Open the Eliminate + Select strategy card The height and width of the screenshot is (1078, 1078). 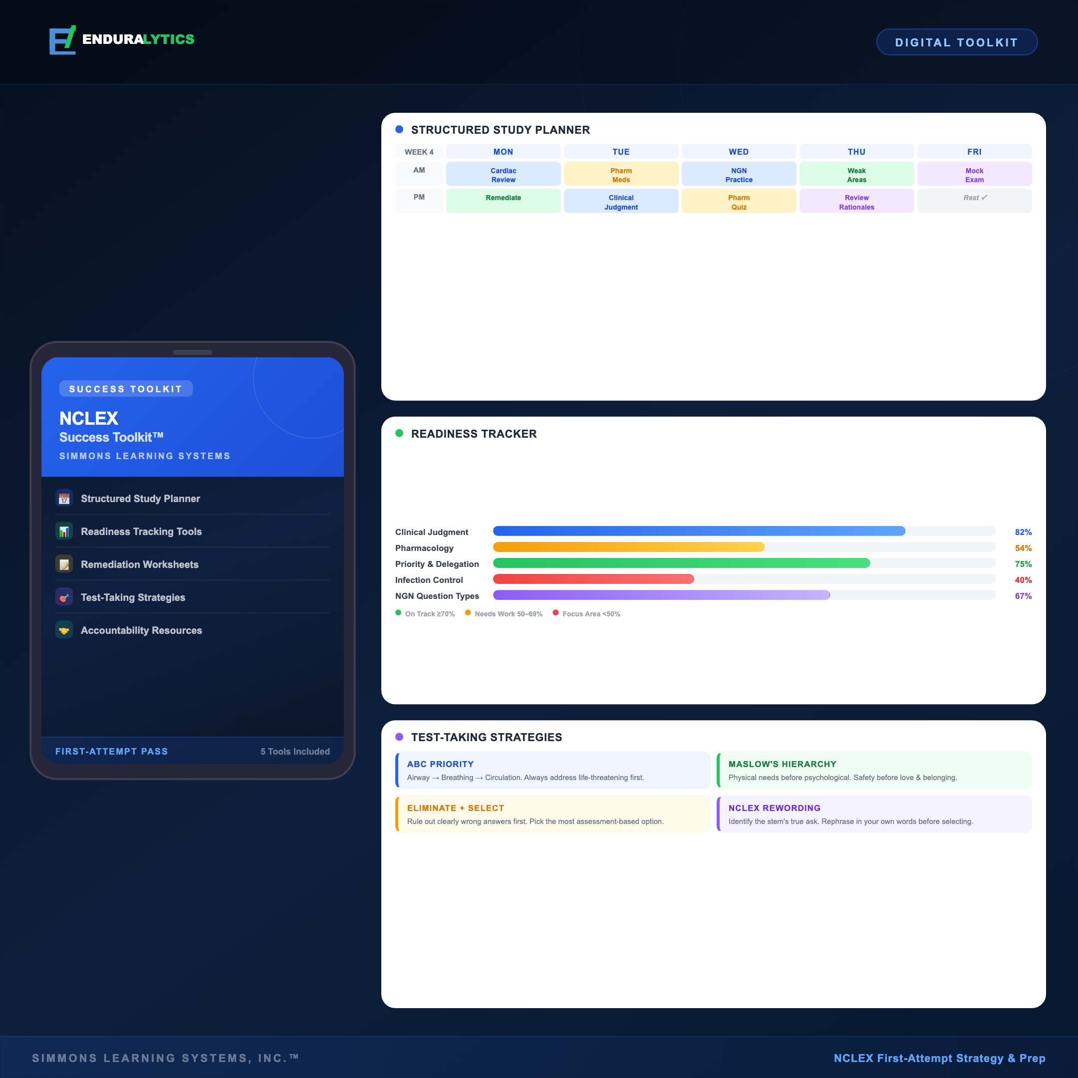552,814
